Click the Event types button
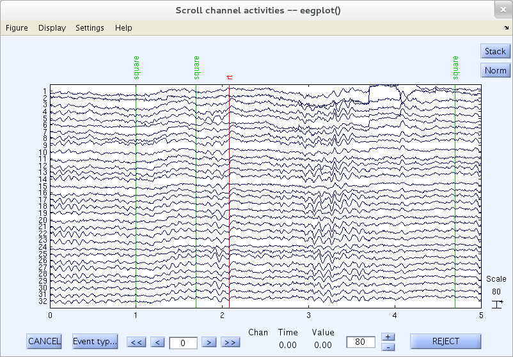The image size is (513, 357). pyautogui.click(x=95, y=341)
